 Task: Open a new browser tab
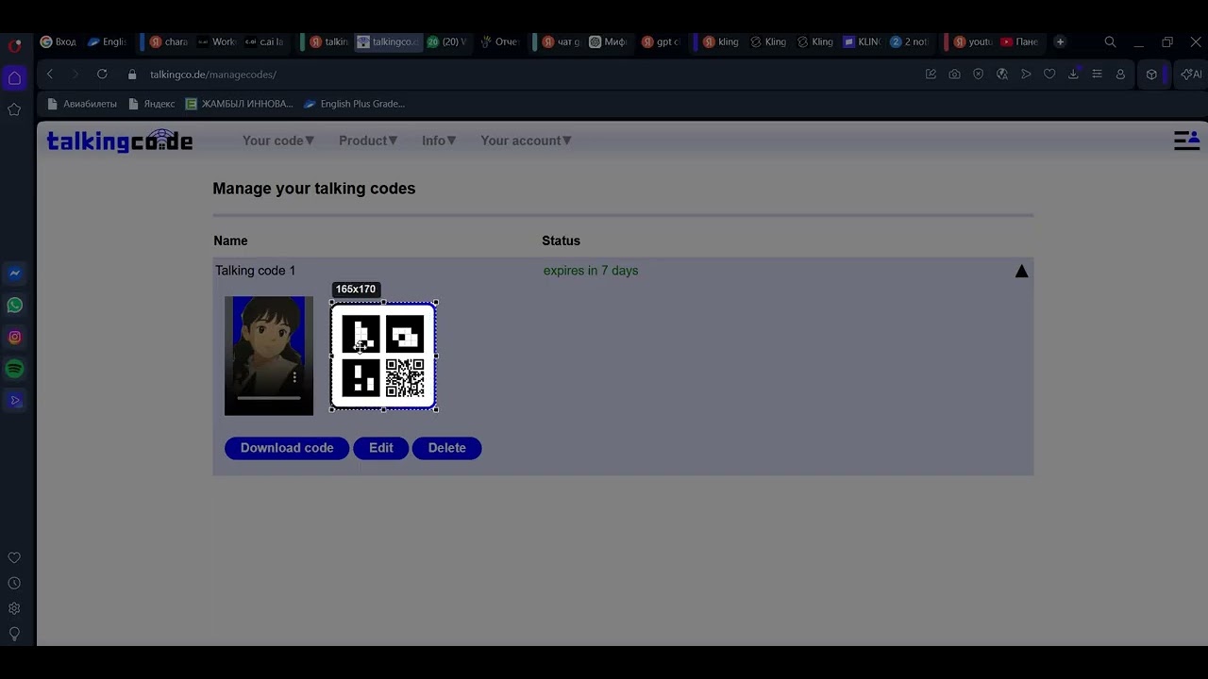[1060, 42]
